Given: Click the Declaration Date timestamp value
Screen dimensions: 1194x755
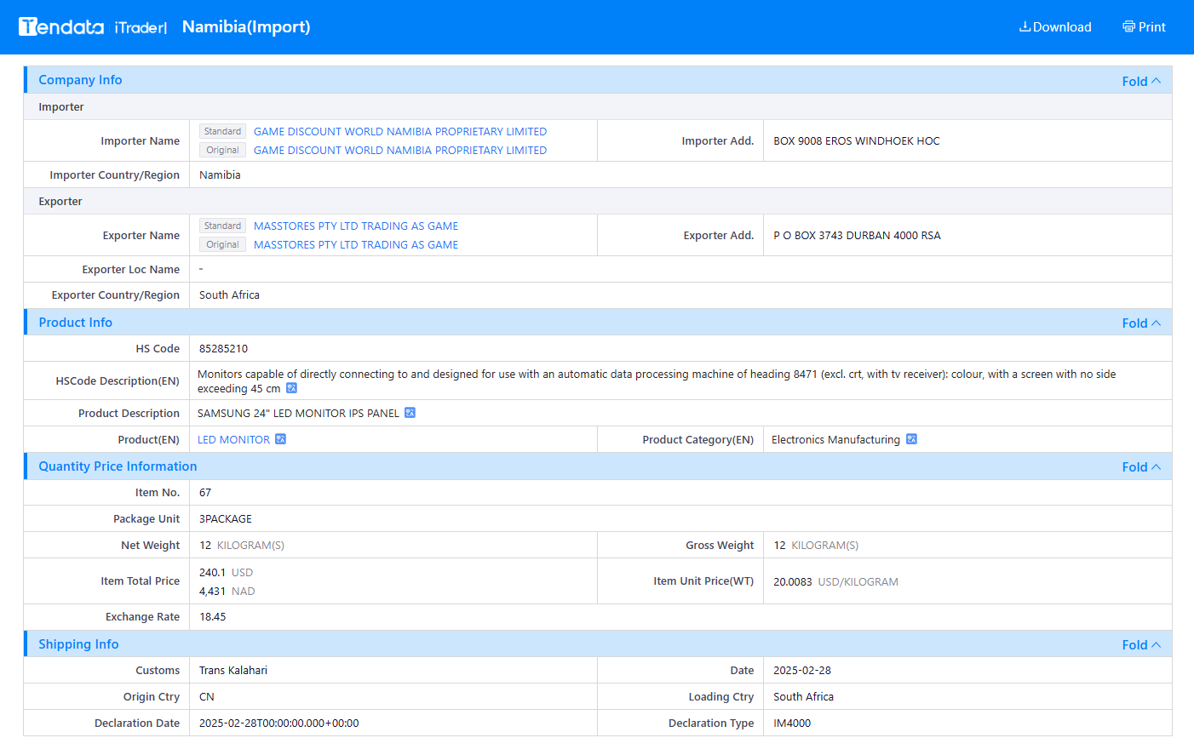Looking at the screenshot, I should click(x=279, y=723).
